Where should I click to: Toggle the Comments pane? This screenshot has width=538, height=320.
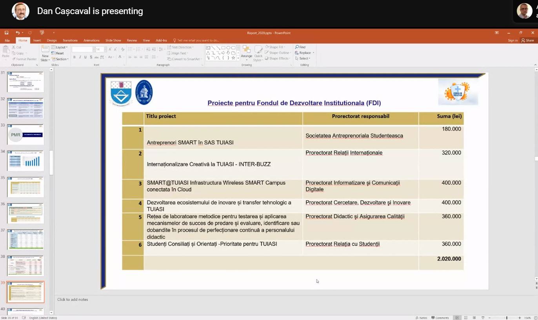coord(440,318)
